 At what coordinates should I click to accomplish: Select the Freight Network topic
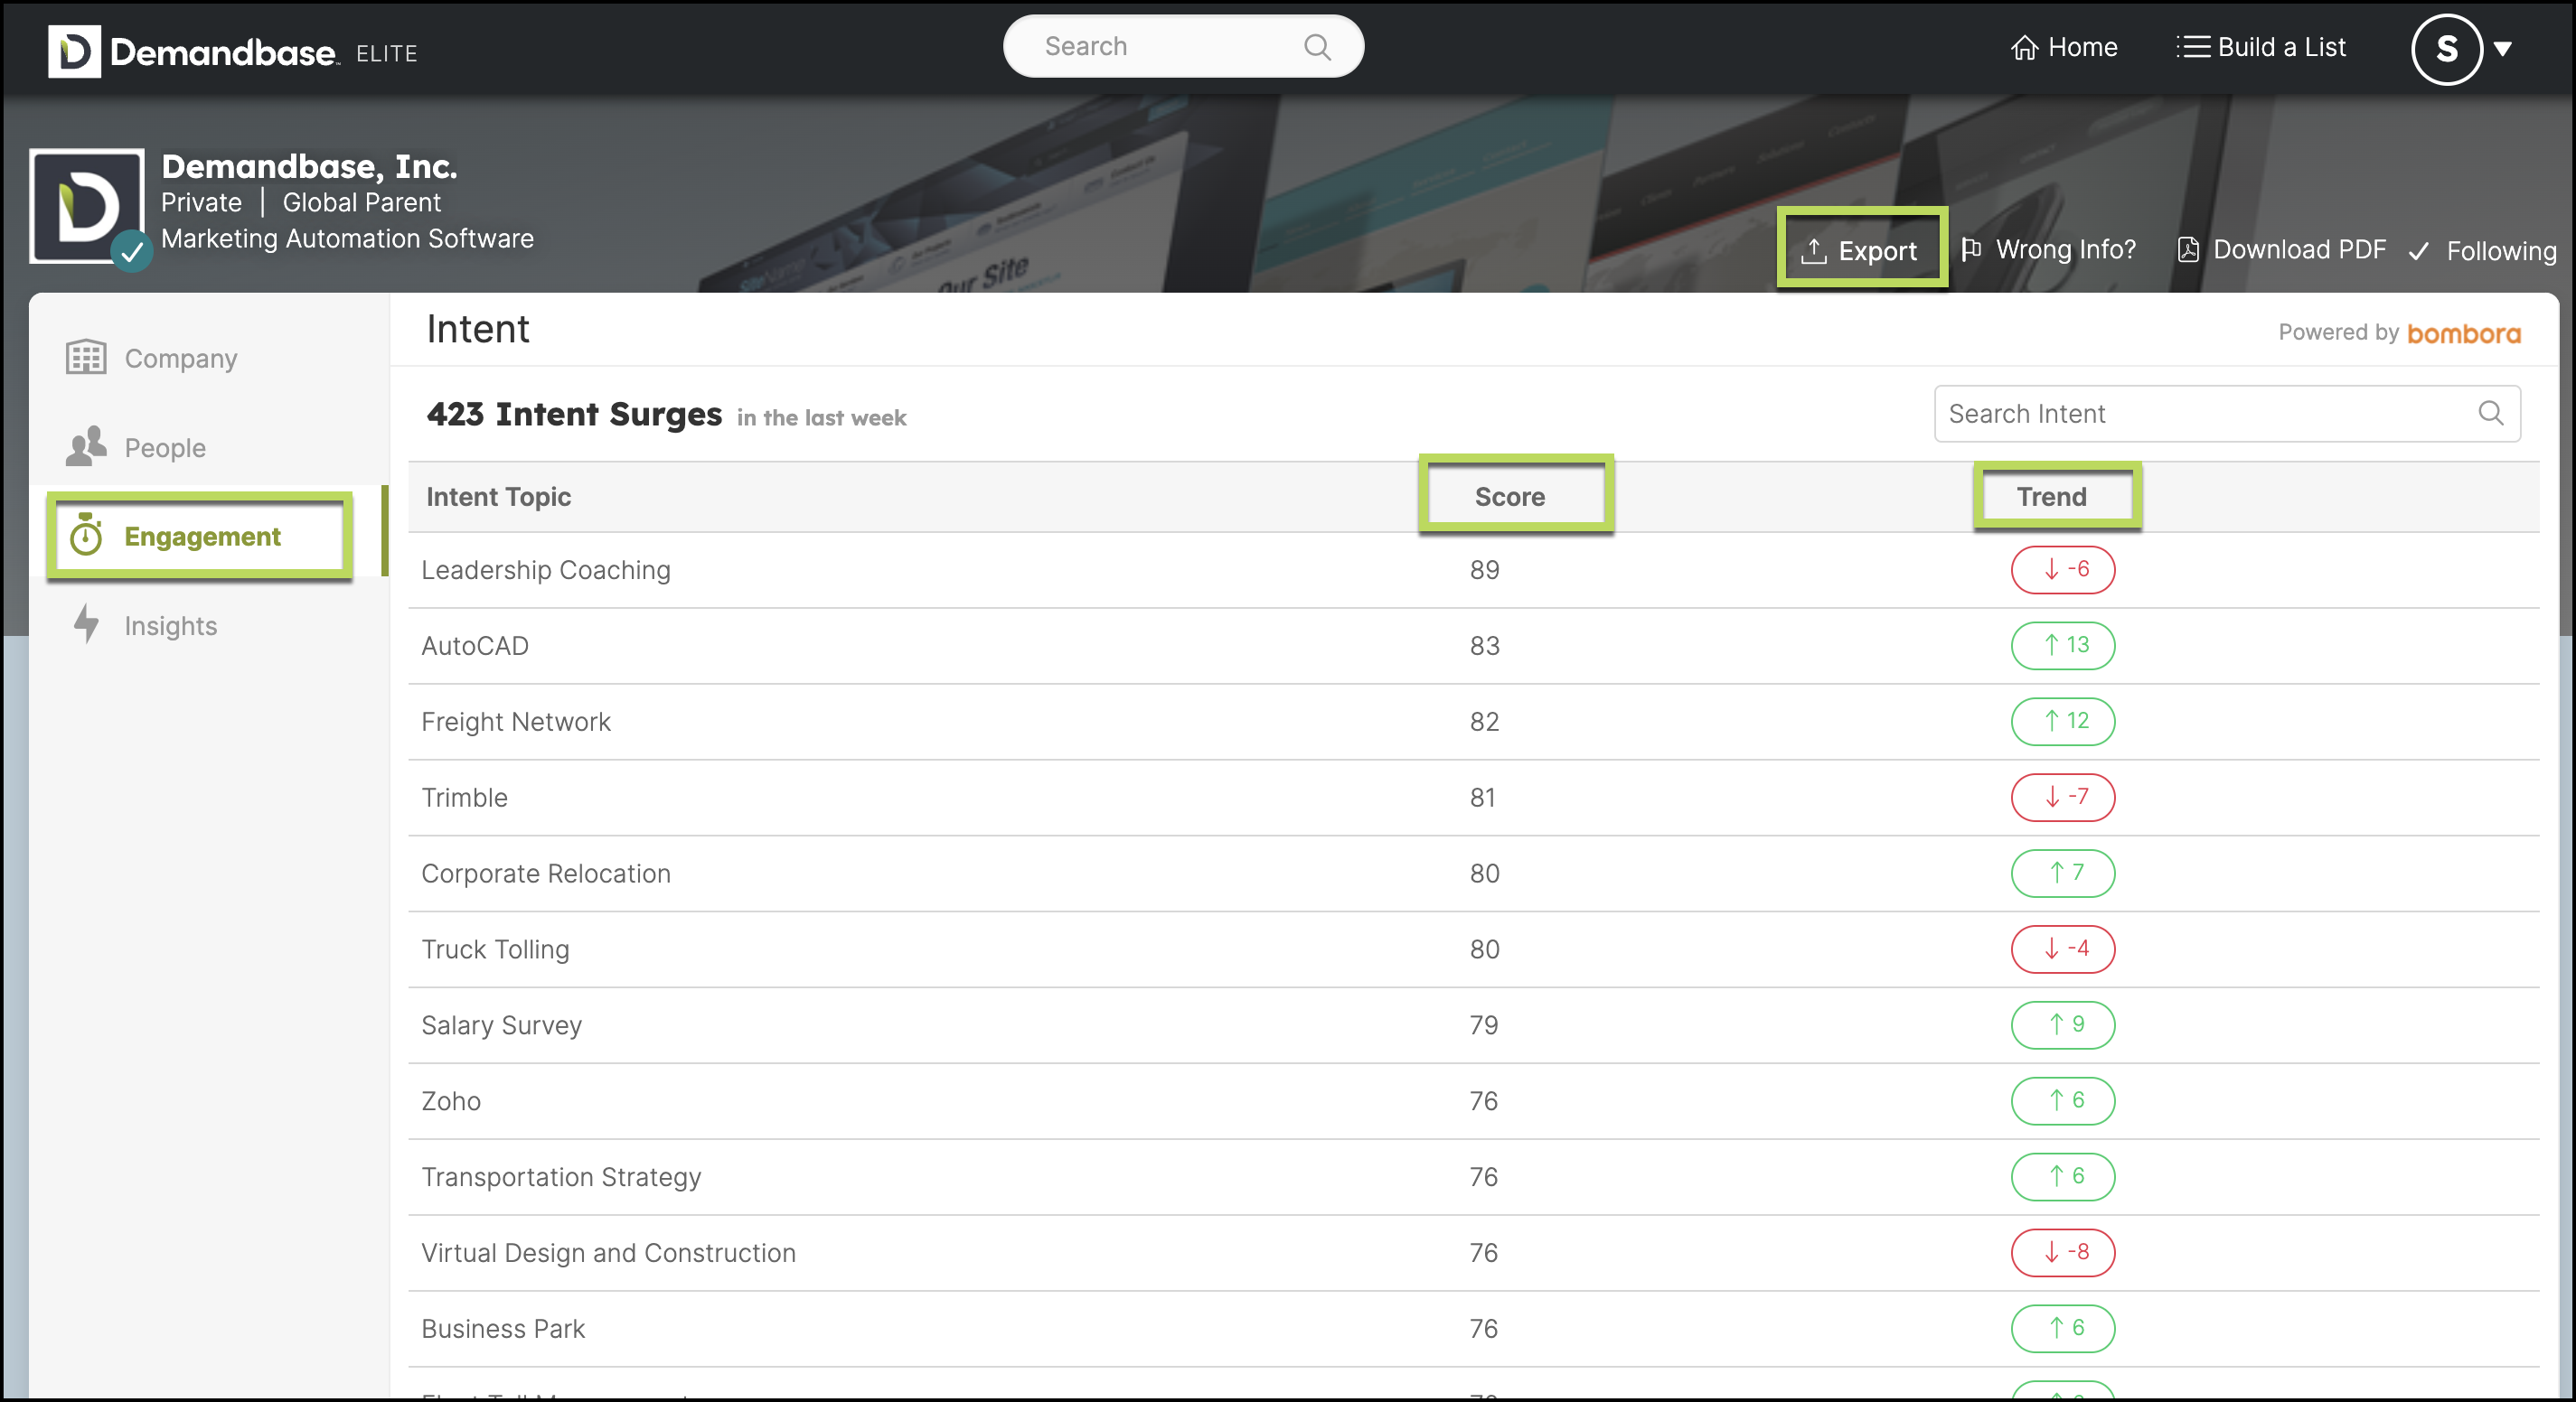516,722
